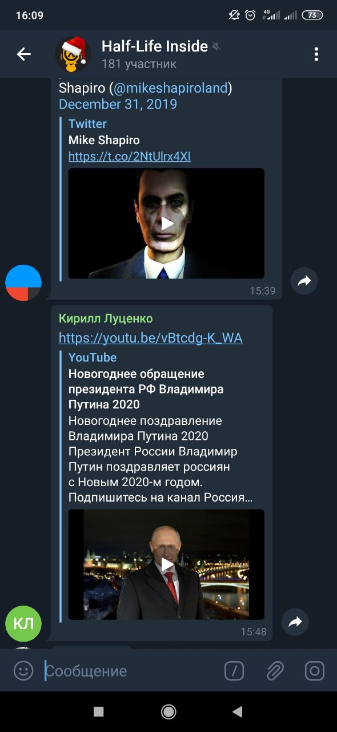Open Кирилл Луценко sender name
This screenshot has height=732, width=337.
[x=106, y=319]
